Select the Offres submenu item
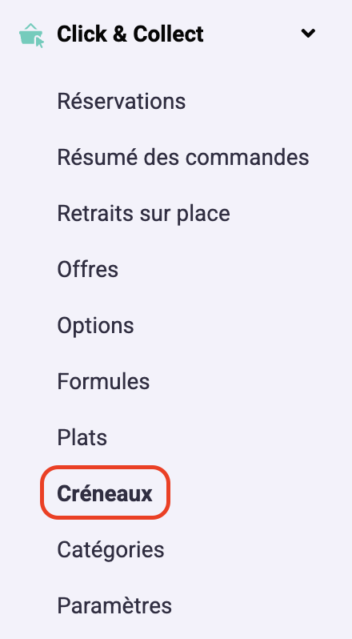352x639 pixels. pyautogui.click(x=87, y=269)
